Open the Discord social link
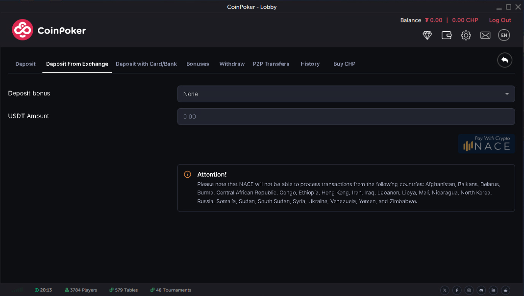Viewport: 524px width, 296px height. tap(481, 290)
